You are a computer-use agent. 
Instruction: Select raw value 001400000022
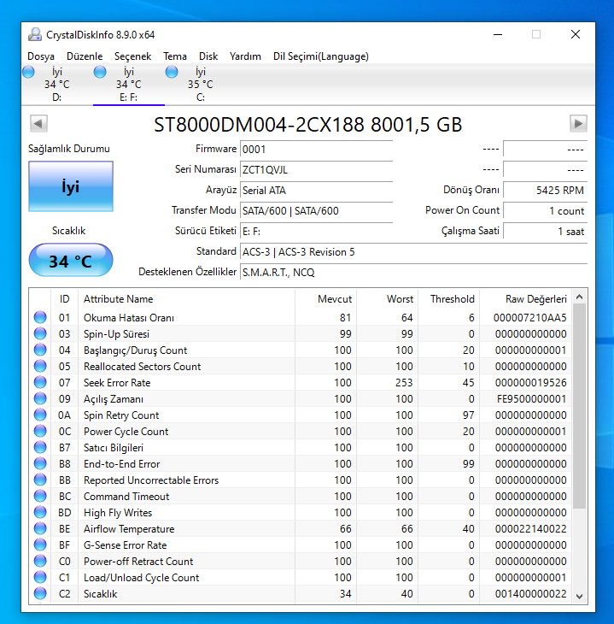[530, 594]
